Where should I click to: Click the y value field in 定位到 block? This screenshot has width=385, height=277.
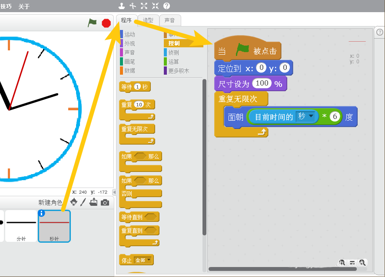coord(285,67)
